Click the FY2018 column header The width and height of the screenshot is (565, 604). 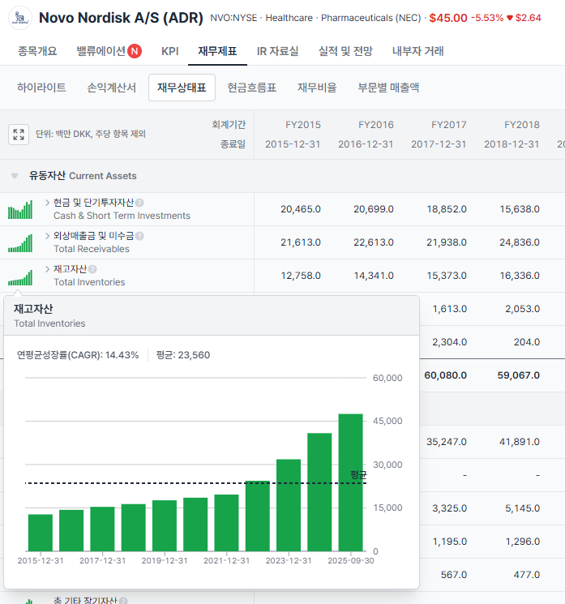coord(522,125)
